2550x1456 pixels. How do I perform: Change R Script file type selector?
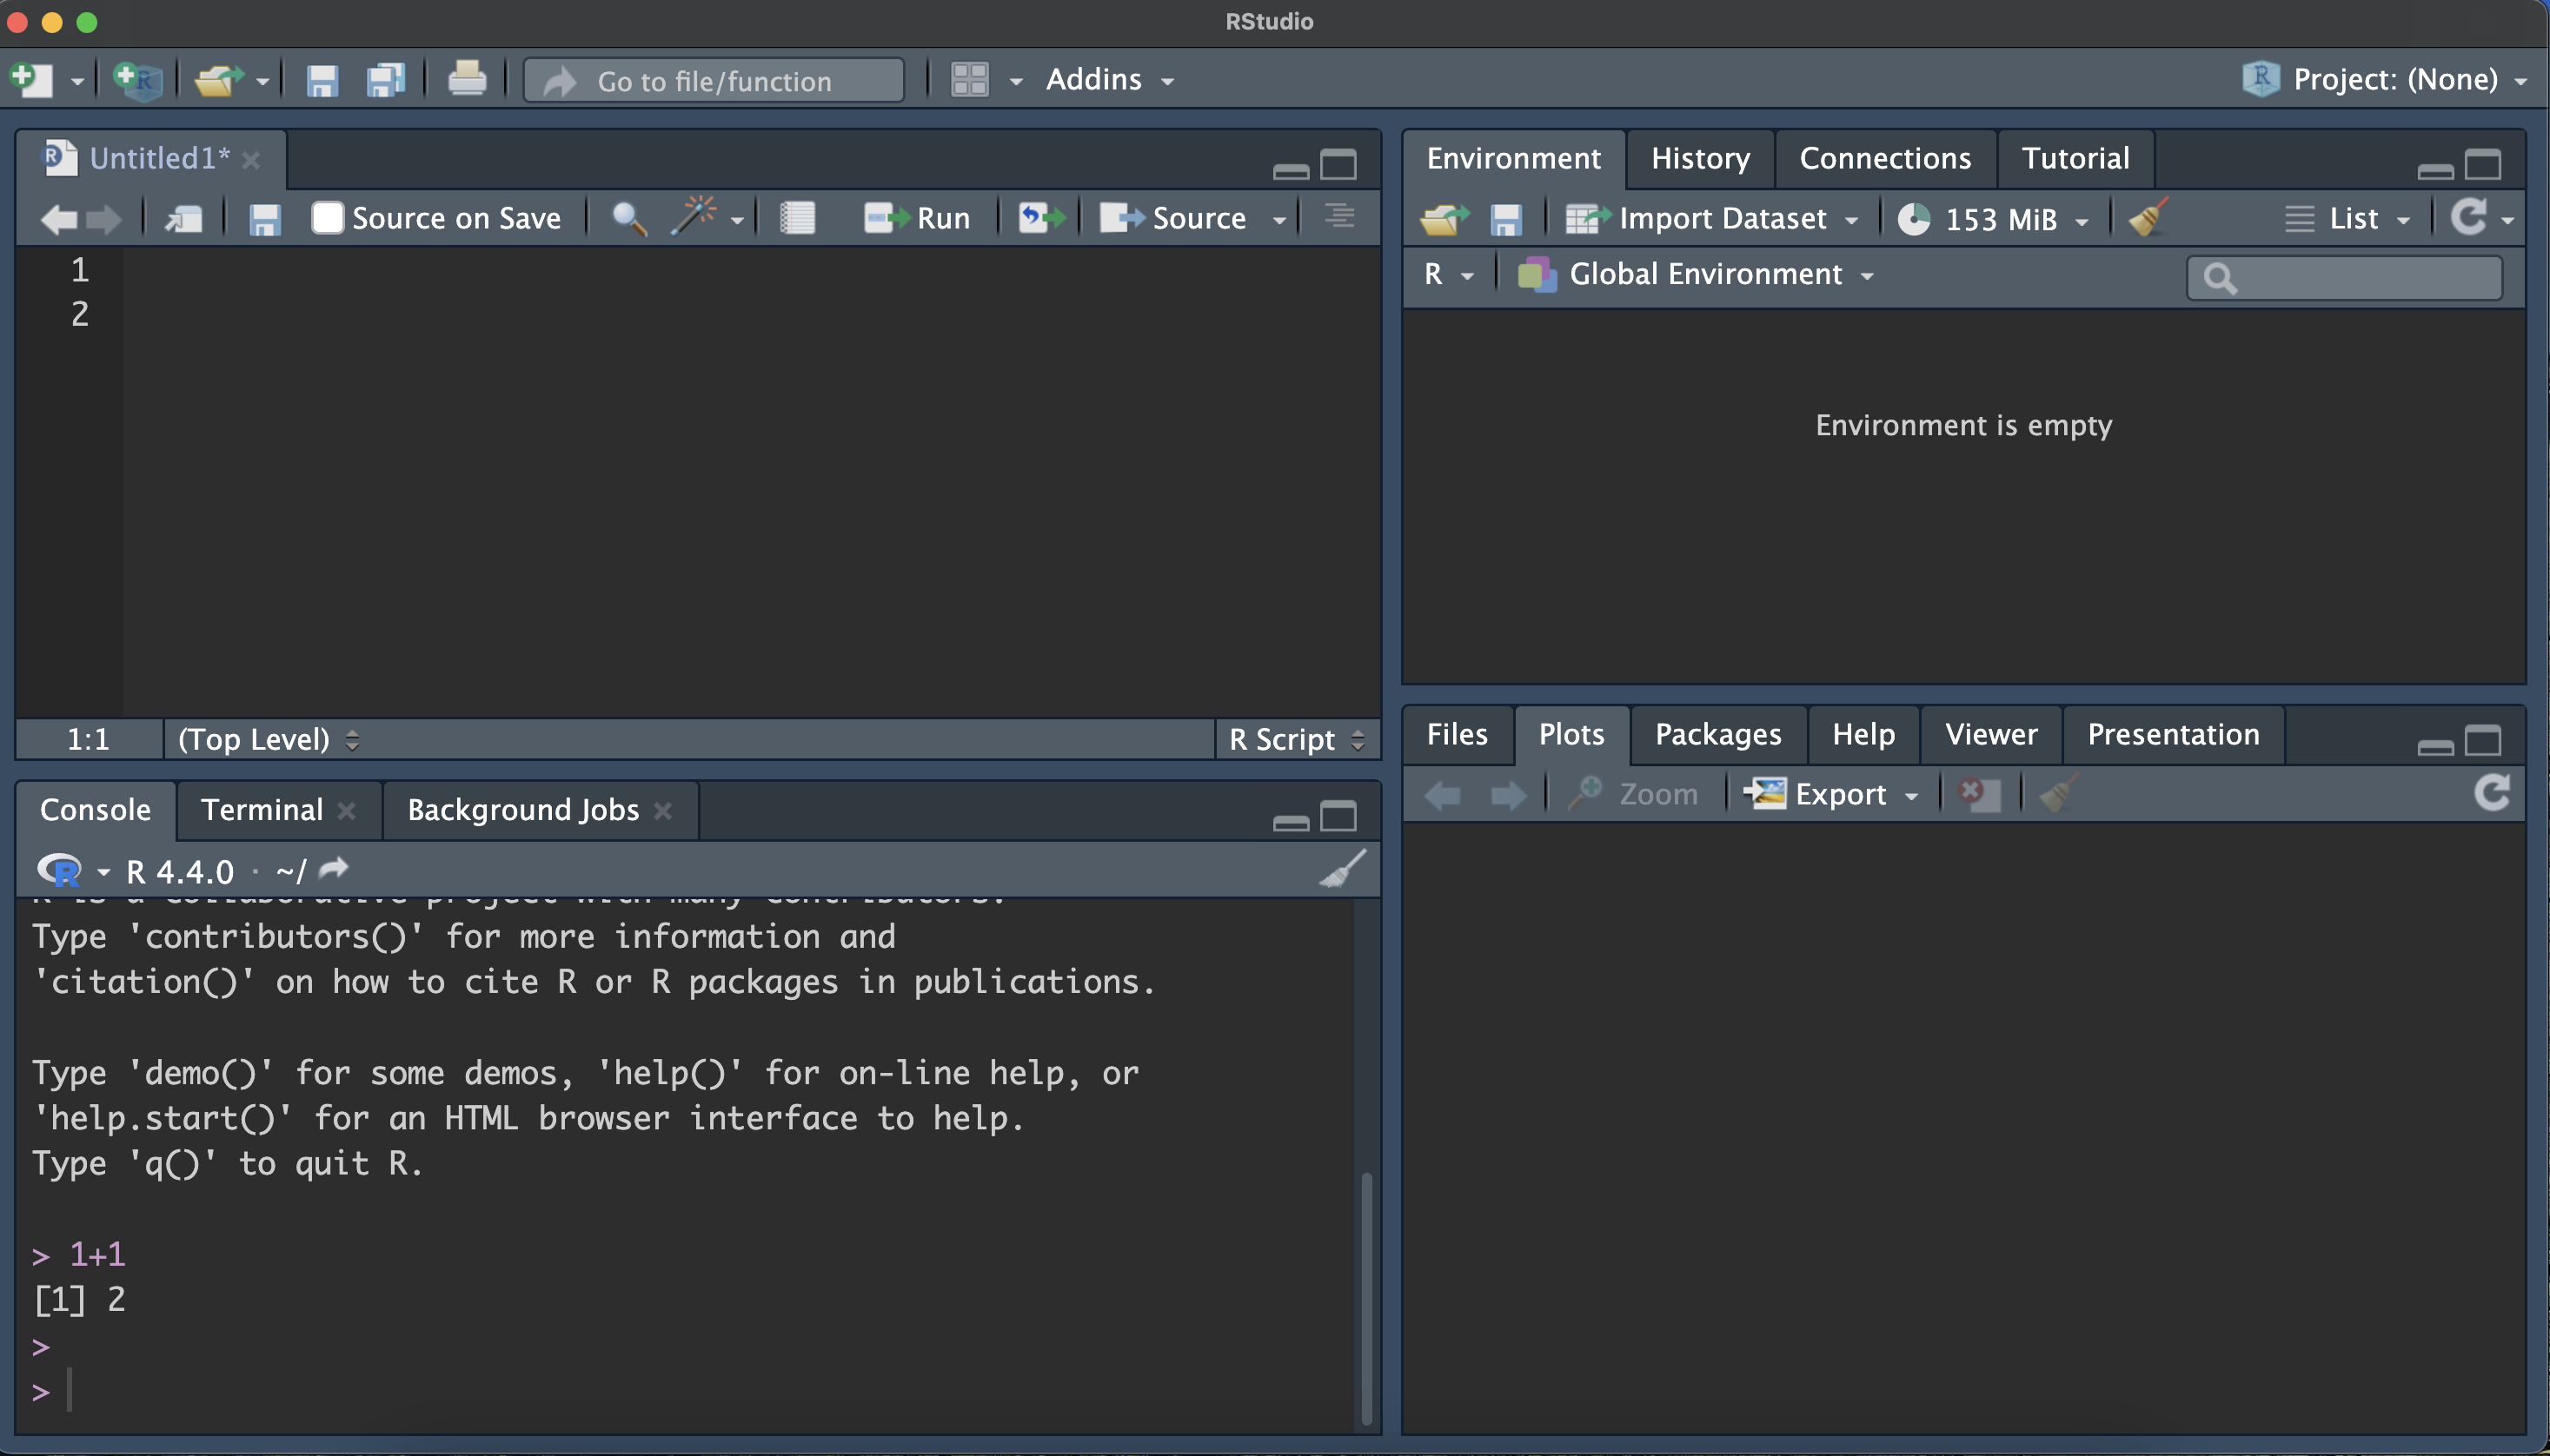pyautogui.click(x=1296, y=739)
